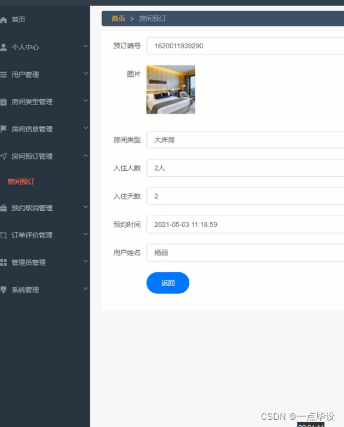
Task: Expand the 预约取消管理 chevron
Action: pos(85,207)
